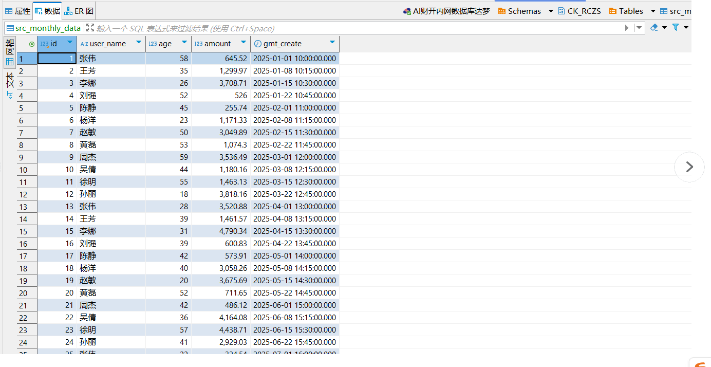Click the amount cell 1,299.97
711x367 pixels.
tap(221, 71)
